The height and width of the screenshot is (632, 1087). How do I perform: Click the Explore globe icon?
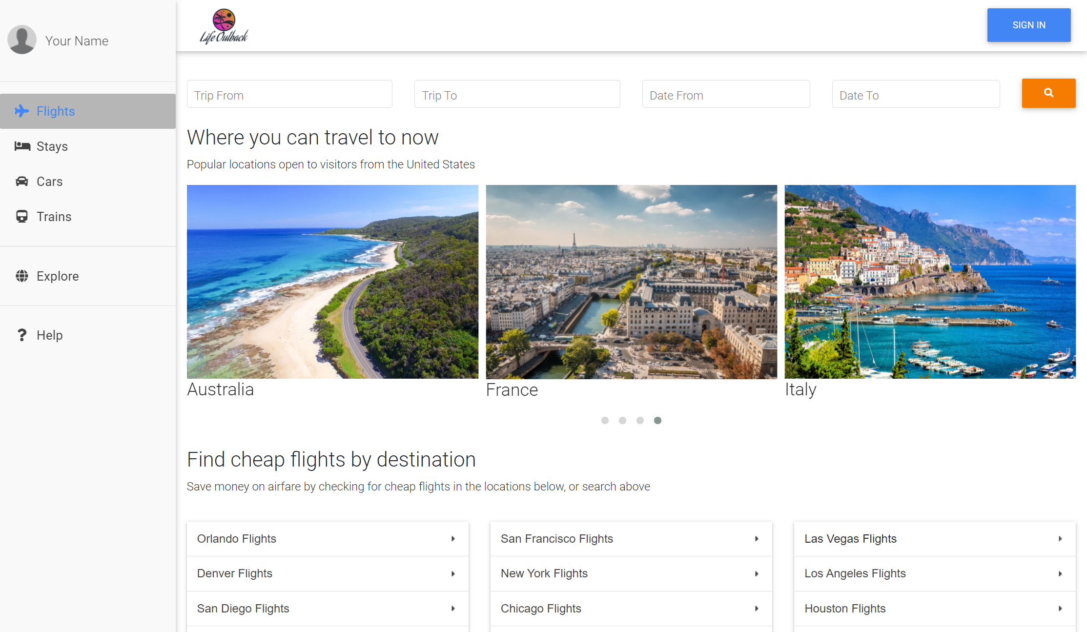pos(22,276)
